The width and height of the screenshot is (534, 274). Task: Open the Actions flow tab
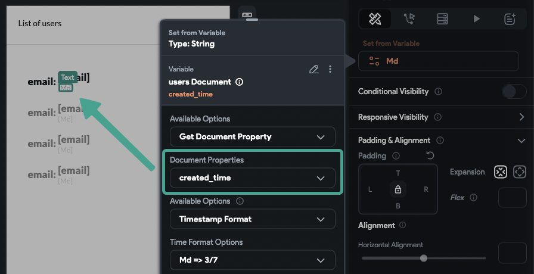coord(409,18)
